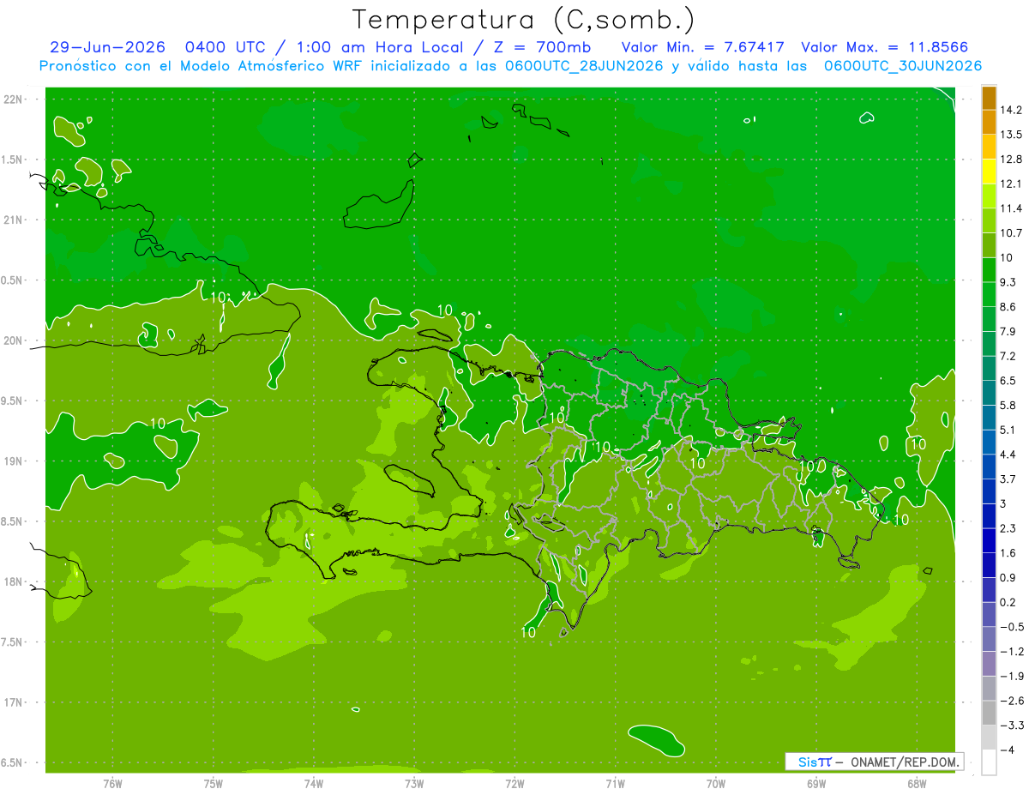Click the '14.2' colorbar value
The image size is (1029, 795).
pos(1012,110)
